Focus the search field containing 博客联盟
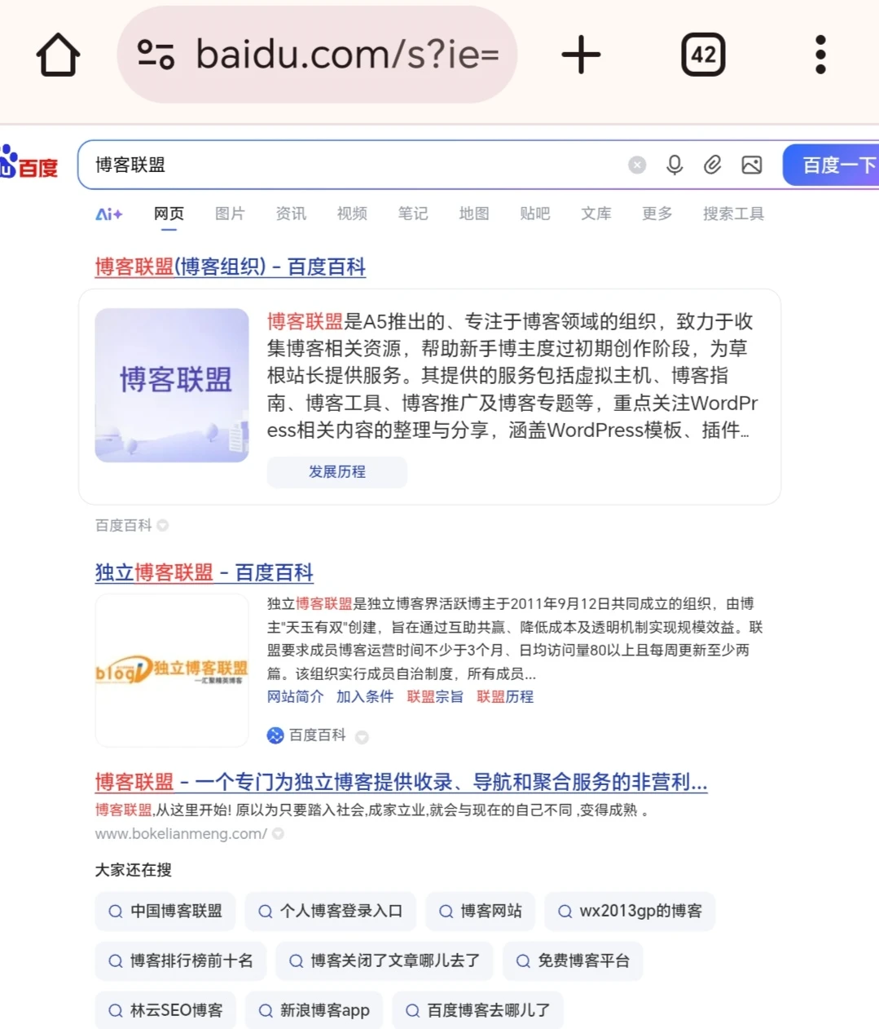The width and height of the screenshot is (879, 1029). (x=350, y=165)
